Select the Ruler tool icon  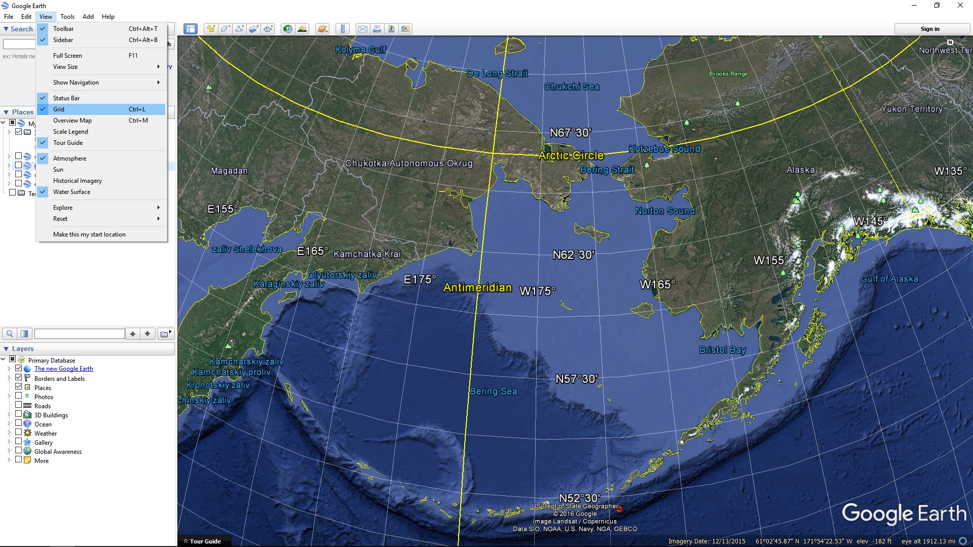(x=343, y=29)
